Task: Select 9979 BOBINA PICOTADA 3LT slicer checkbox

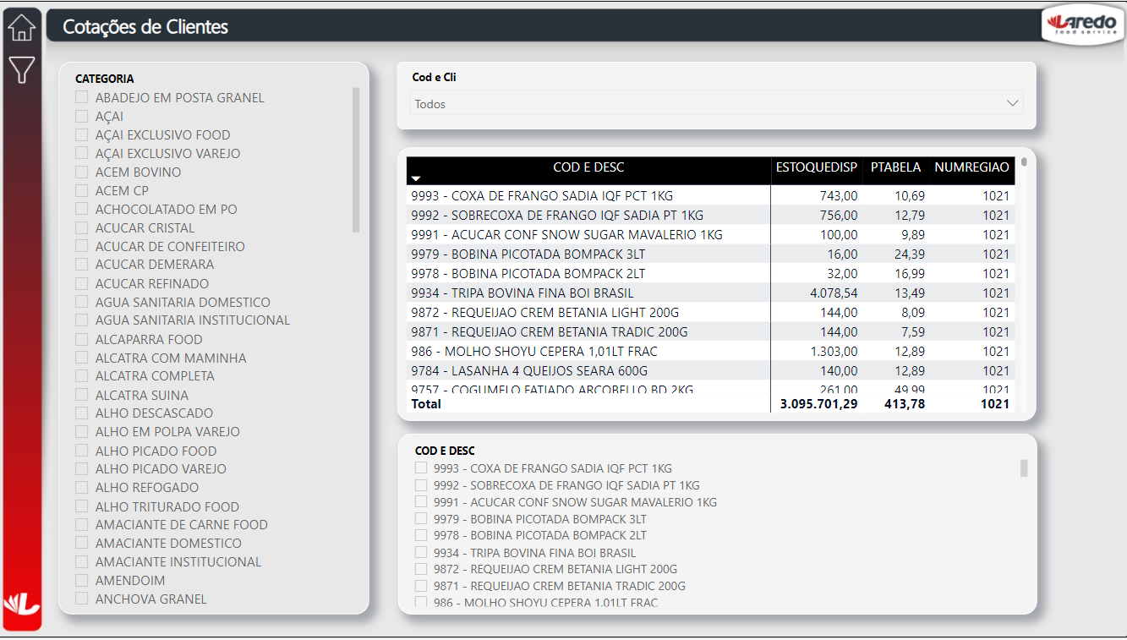Action: 420,518
